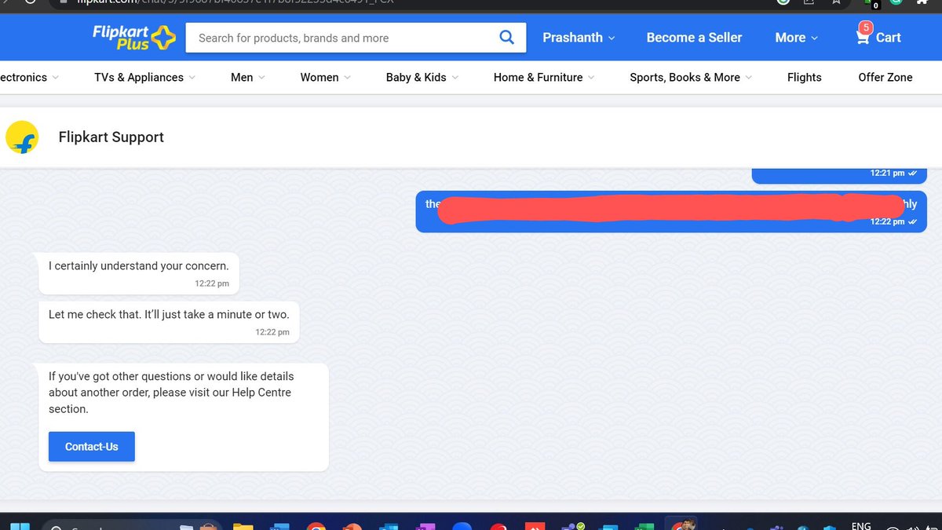
Task: Expand the Men category menu
Action: [x=248, y=77]
